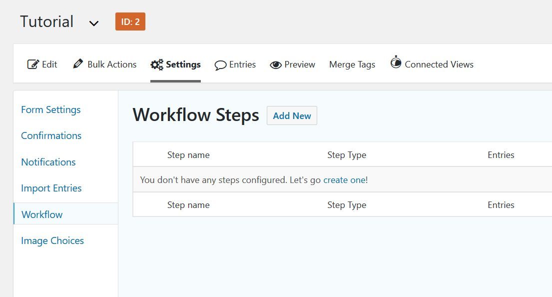Click the Preview eye icon
Image resolution: width=552 pixels, height=297 pixels.
[x=275, y=64]
